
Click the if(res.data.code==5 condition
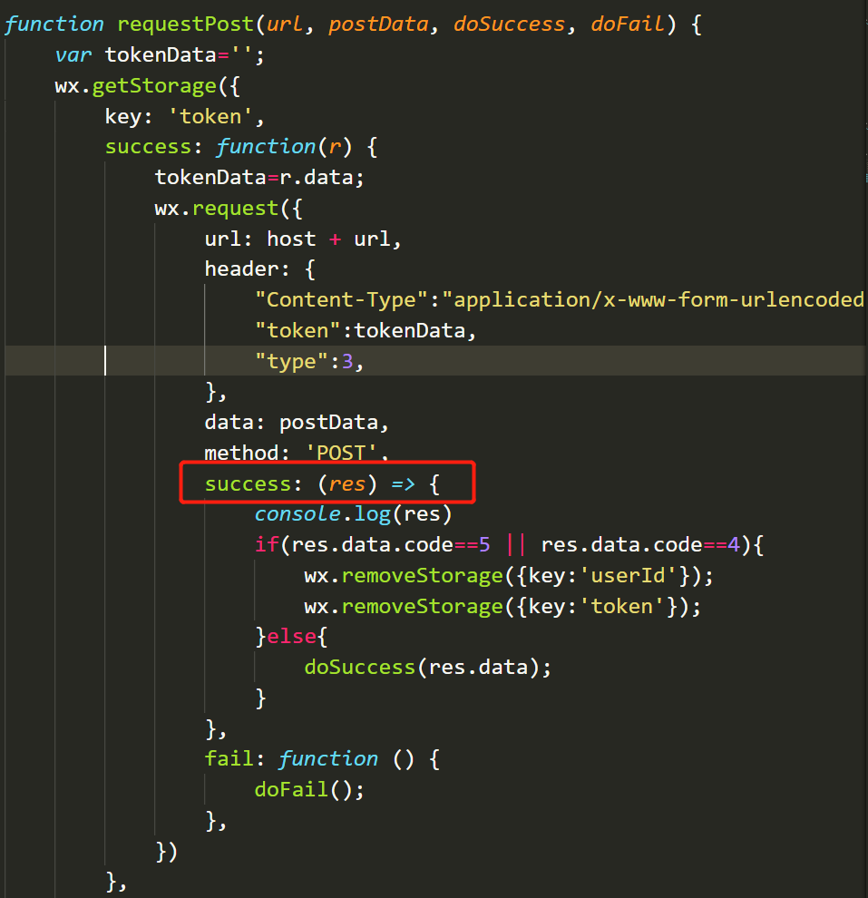pos(372,544)
